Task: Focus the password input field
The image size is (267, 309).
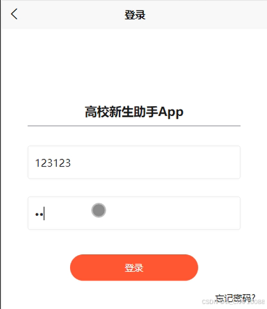Action: coord(134,213)
